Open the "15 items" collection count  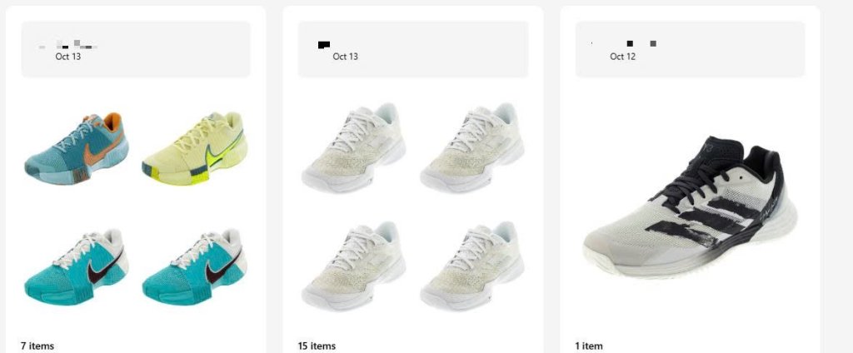pyautogui.click(x=317, y=346)
